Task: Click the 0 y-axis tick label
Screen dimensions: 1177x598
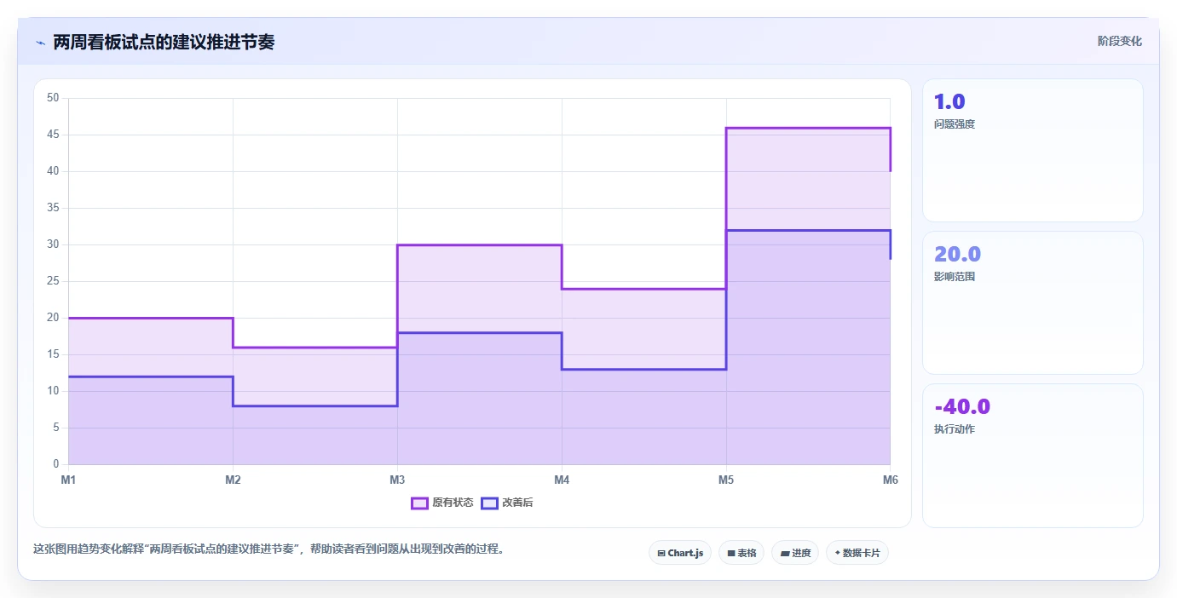Action: pyautogui.click(x=55, y=464)
